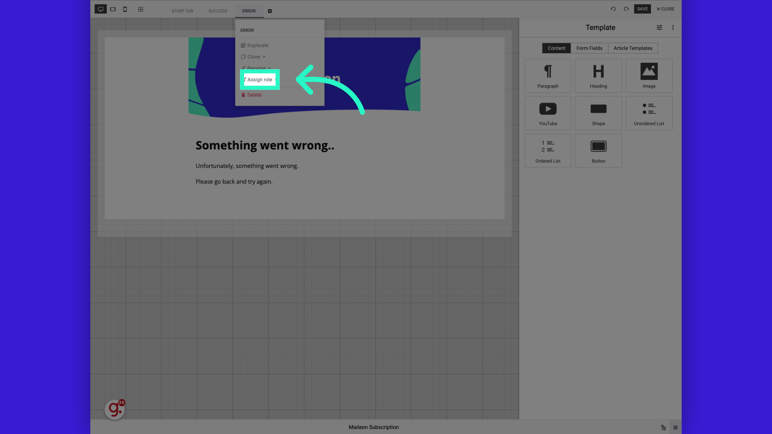Click the template filter icon
The height and width of the screenshot is (434, 772).
(x=659, y=27)
